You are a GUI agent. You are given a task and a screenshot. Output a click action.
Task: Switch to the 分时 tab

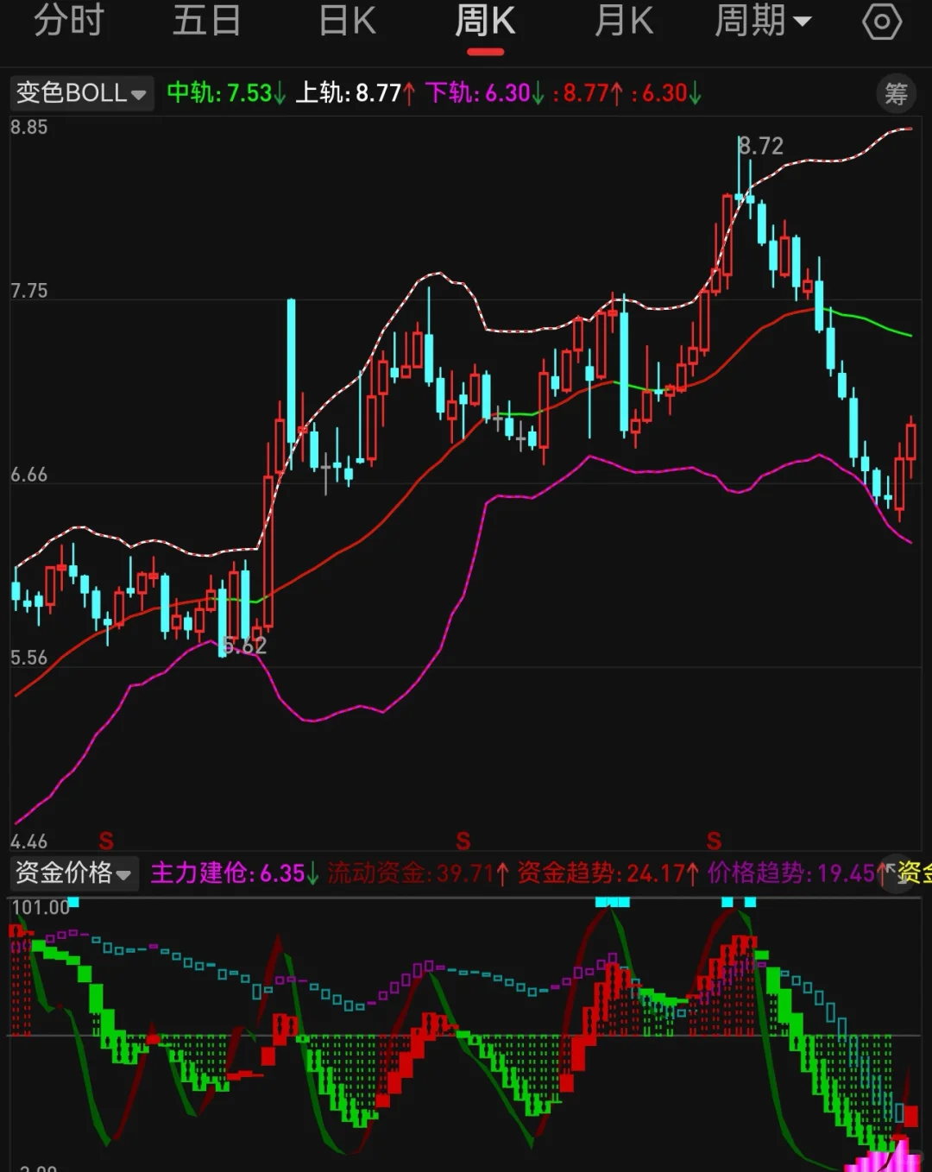click(68, 21)
